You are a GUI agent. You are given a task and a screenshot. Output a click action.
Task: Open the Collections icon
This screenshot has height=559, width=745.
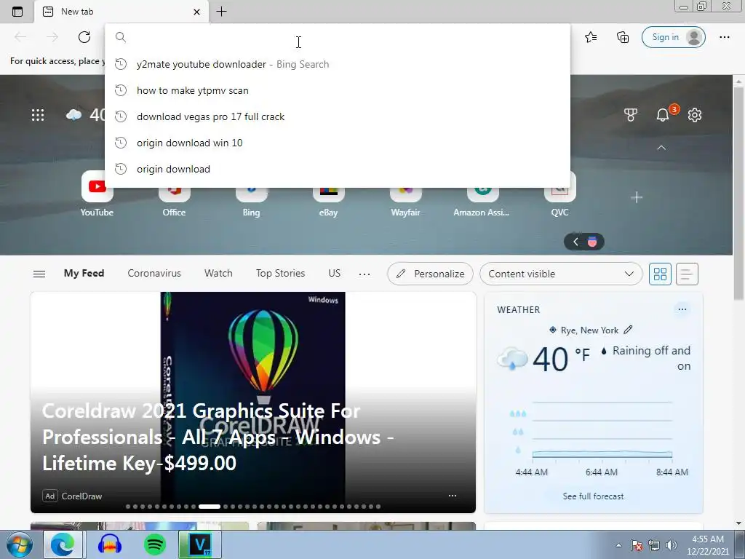(623, 37)
